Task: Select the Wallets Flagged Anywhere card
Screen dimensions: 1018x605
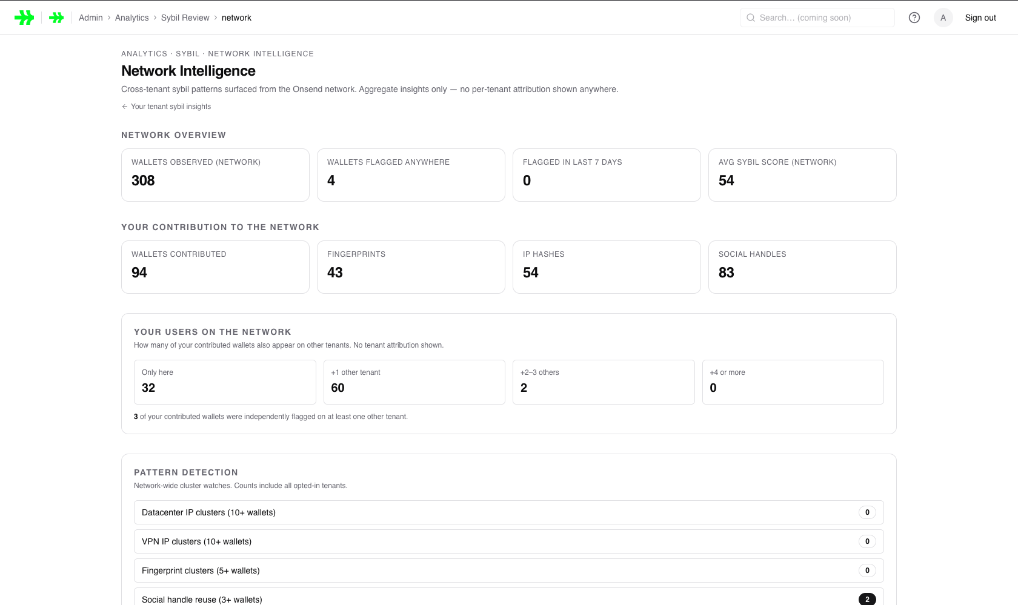Action: (411, 175)
